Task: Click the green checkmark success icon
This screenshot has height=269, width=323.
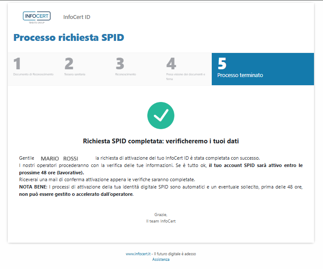Action: pos(161,115)
